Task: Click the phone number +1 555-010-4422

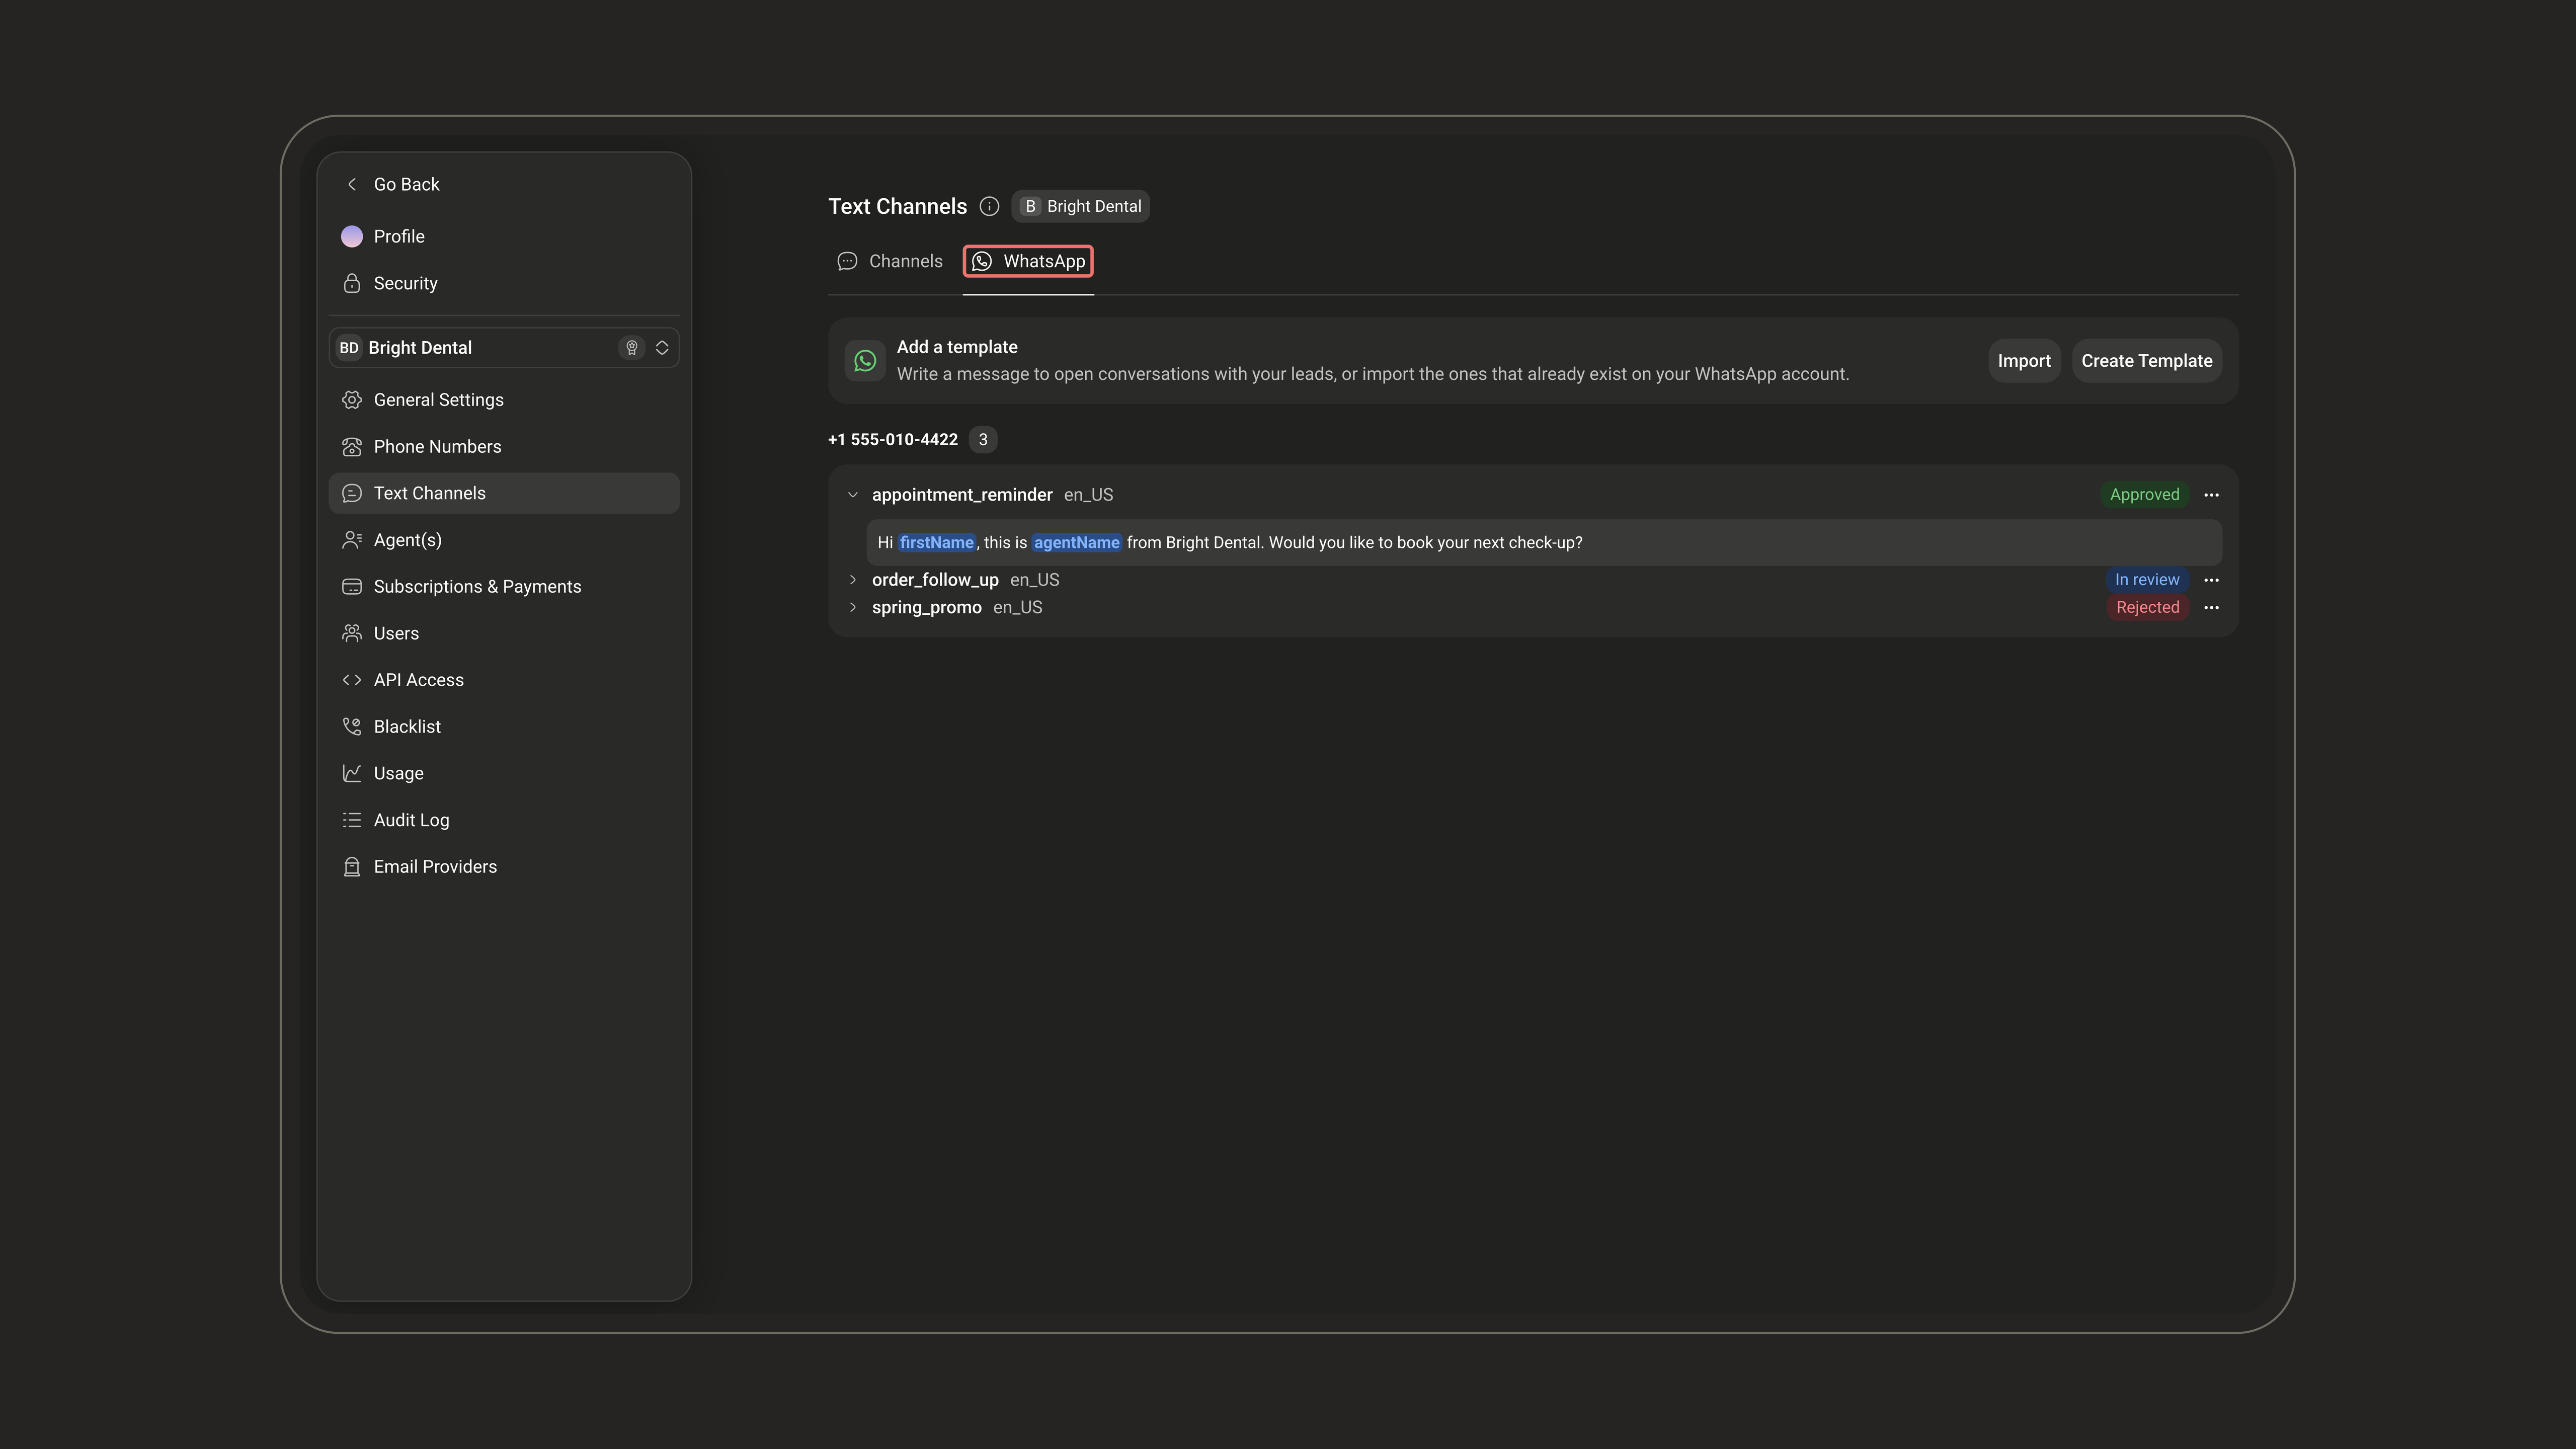Action: (x=893, y=440)
